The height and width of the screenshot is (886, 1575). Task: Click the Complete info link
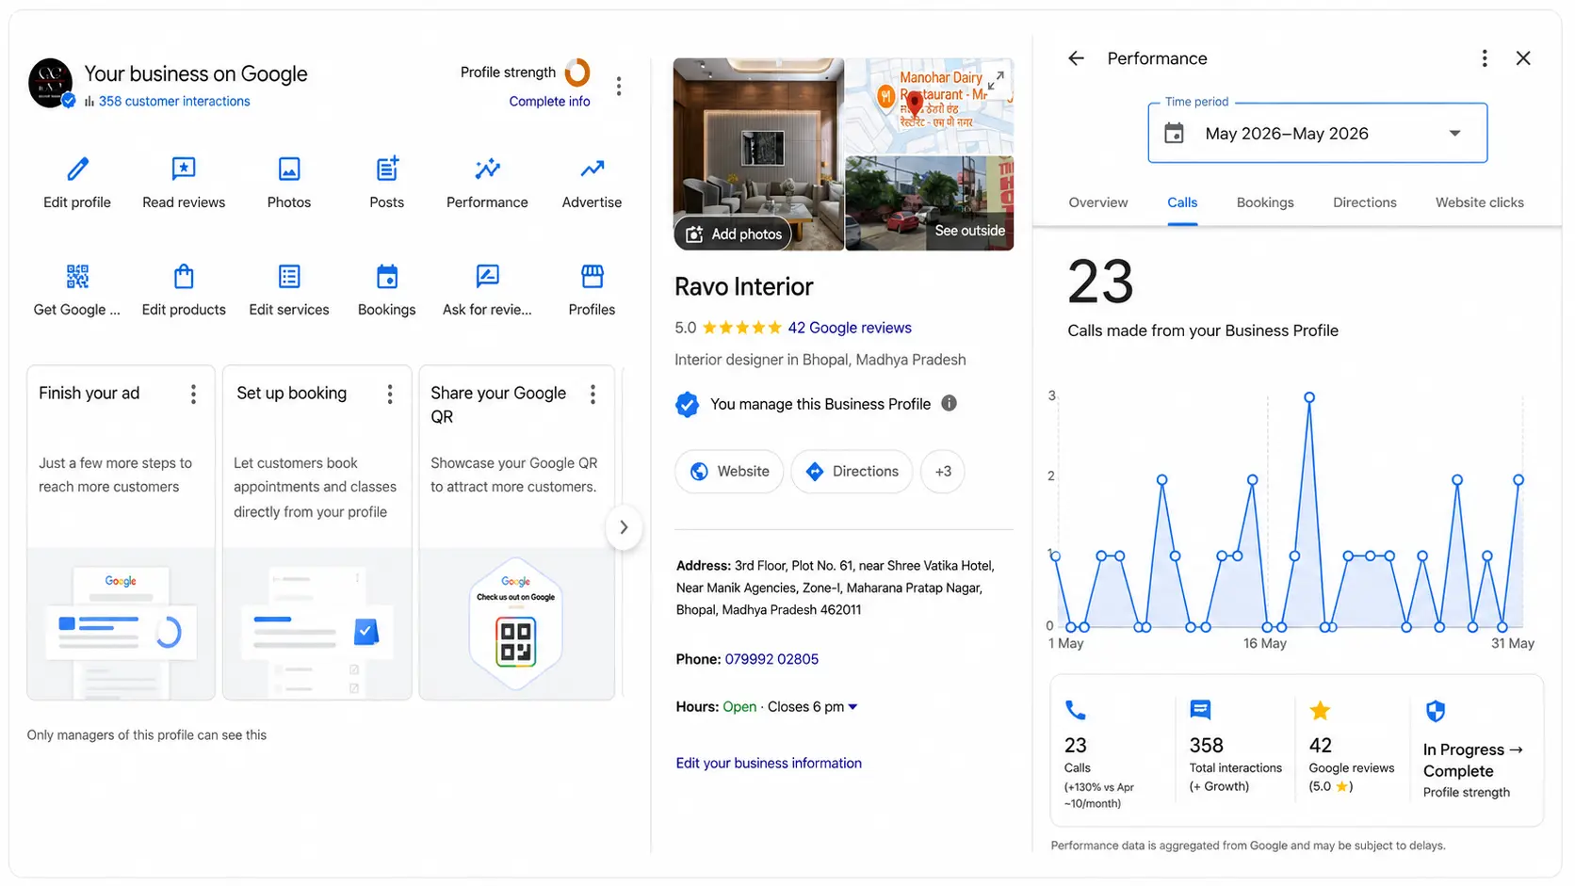pos(550,102)
